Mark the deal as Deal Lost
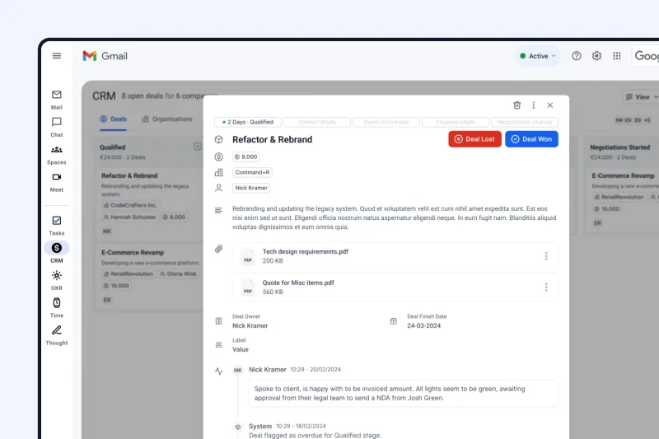 475,139
